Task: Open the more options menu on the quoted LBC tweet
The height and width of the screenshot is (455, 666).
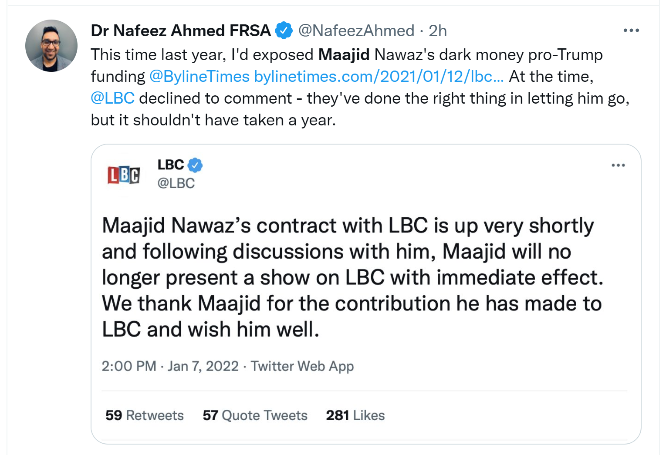Action: 618,165
